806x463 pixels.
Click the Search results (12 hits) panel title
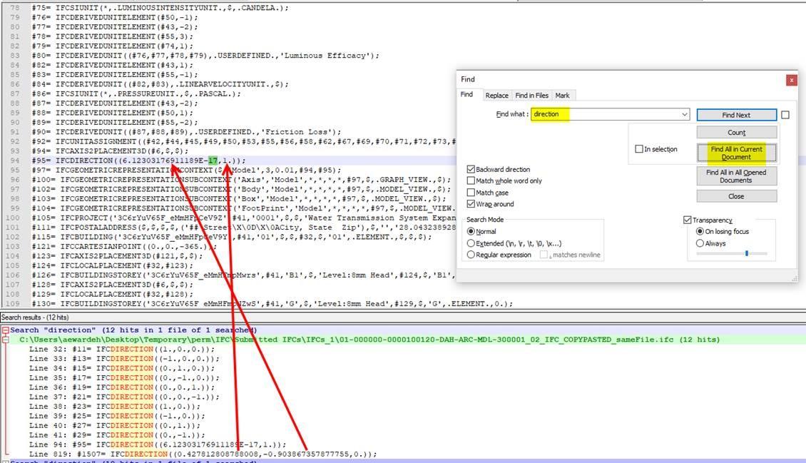coord(35,317)
